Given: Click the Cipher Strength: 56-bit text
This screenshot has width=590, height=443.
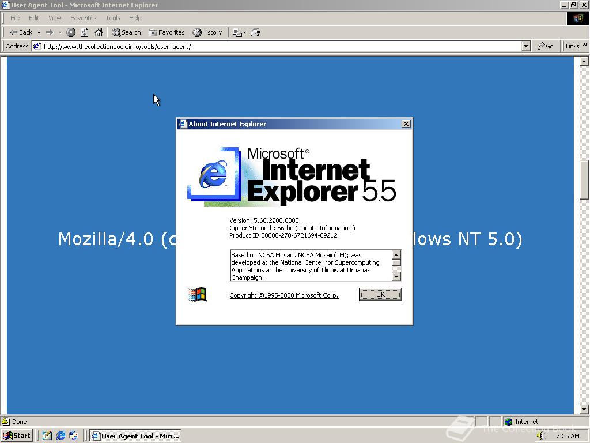Looking at the screenshot, I should pos(262,228).
